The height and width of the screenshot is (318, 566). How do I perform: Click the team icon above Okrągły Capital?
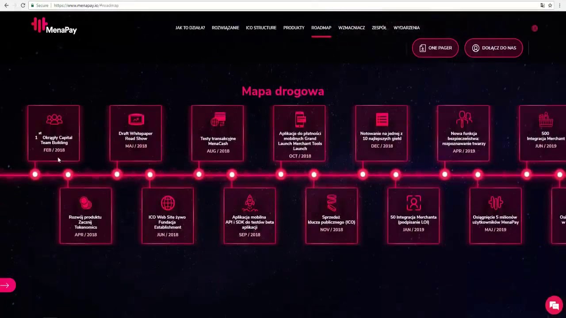54,119
